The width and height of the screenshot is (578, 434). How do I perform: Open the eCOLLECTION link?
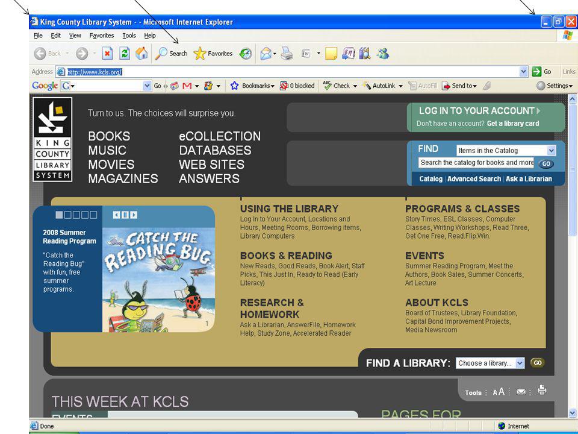pyautogui.click(x=220, y=136)
